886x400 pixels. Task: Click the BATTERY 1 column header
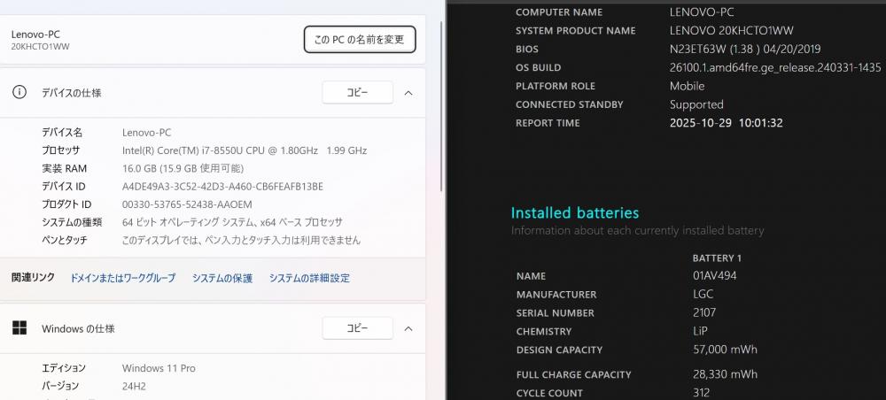(717, 258)
